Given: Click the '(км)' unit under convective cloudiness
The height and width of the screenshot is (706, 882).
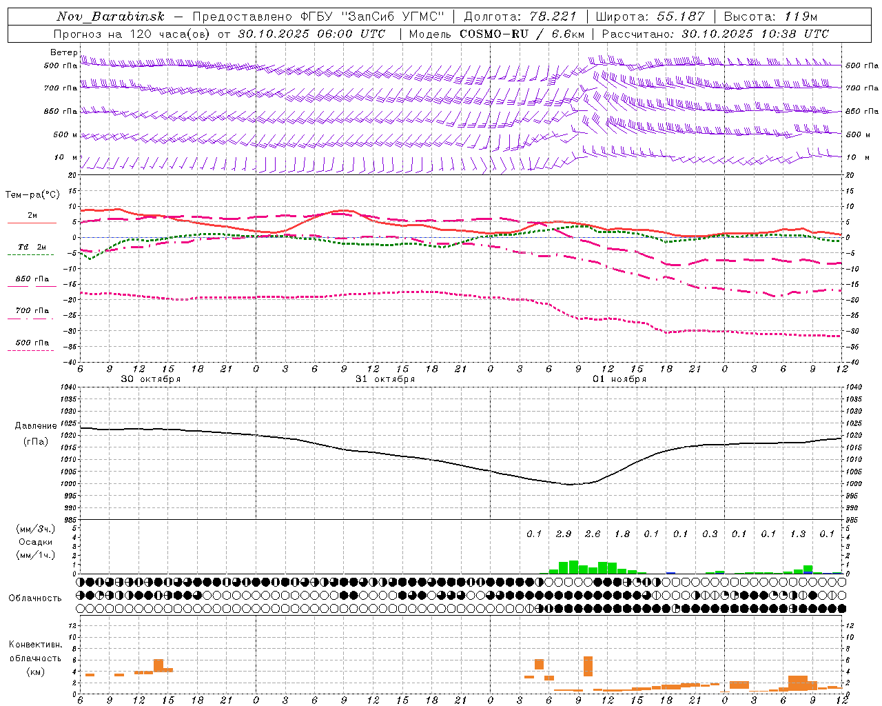Looking at the screenshot, I should 36,672.
